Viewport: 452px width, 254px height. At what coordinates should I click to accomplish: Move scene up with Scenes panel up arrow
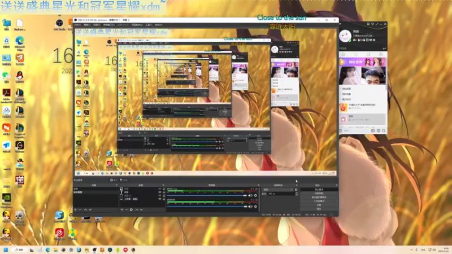[85, 209]
